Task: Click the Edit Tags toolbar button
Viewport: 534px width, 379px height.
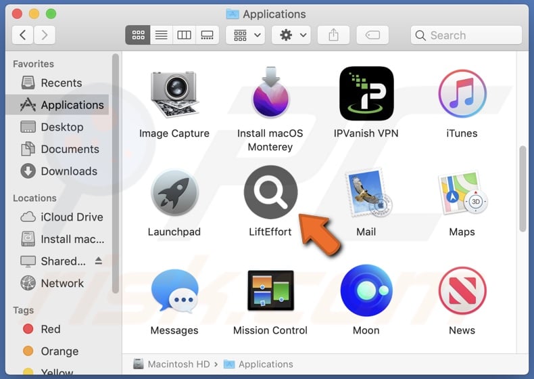Action: [372, 35]
